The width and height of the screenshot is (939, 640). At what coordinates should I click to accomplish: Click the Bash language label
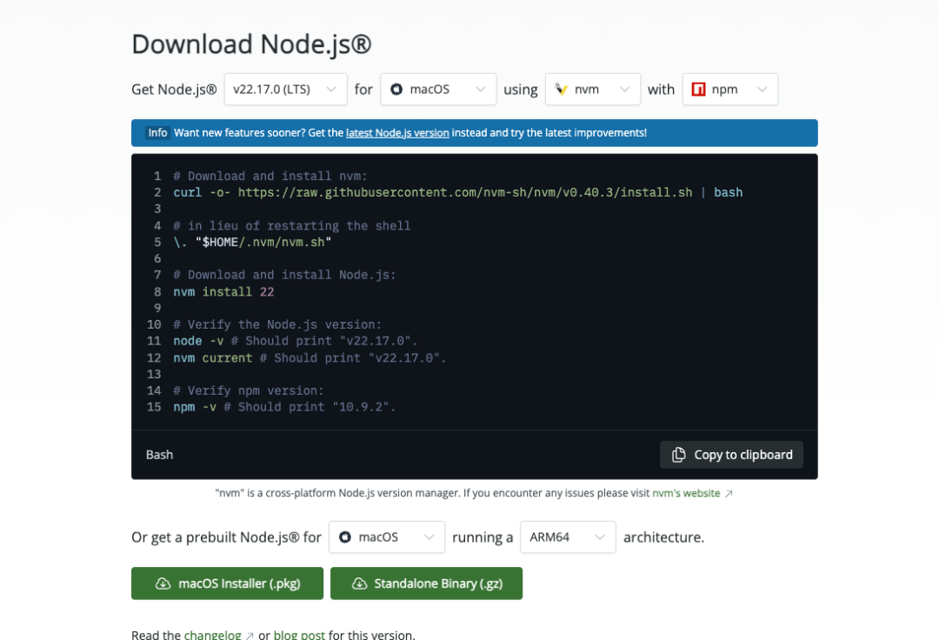pos(160,455)
